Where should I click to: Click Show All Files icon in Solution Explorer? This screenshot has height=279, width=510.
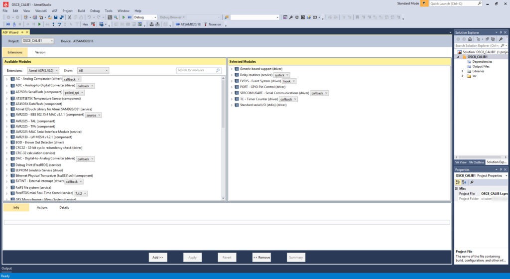click(x=493, y=39)
